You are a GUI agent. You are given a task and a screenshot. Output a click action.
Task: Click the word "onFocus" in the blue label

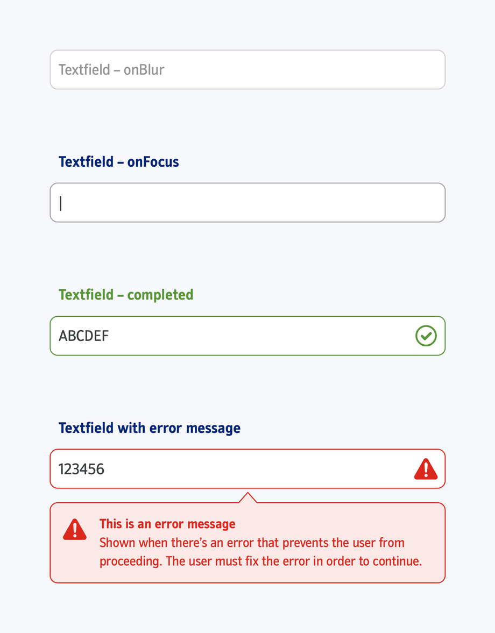[153, 161]
